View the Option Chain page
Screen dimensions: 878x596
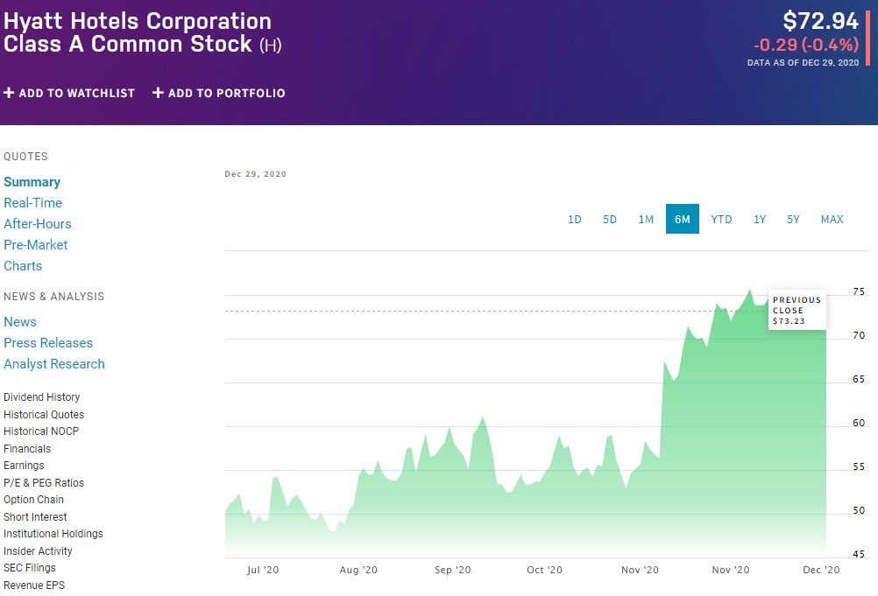[x=33, y=500]
